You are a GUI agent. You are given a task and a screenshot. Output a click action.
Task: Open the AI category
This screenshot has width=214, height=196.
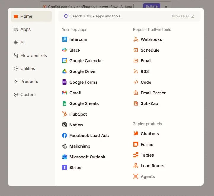(31, 42)
